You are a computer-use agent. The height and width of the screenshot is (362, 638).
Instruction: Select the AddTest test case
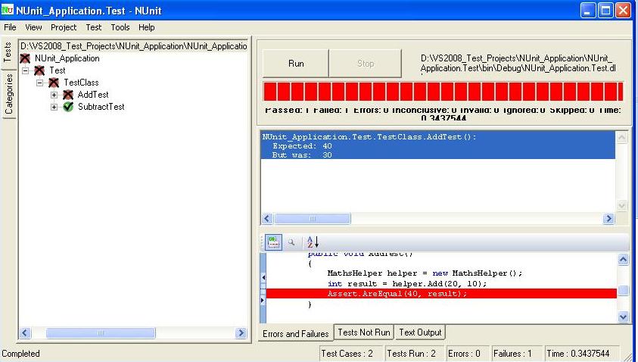93,95
